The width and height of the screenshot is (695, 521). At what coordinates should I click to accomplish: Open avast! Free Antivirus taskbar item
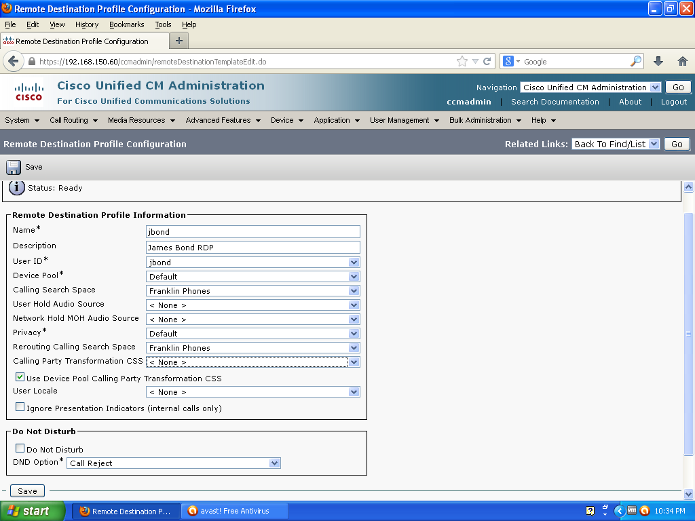click(235, 511)
